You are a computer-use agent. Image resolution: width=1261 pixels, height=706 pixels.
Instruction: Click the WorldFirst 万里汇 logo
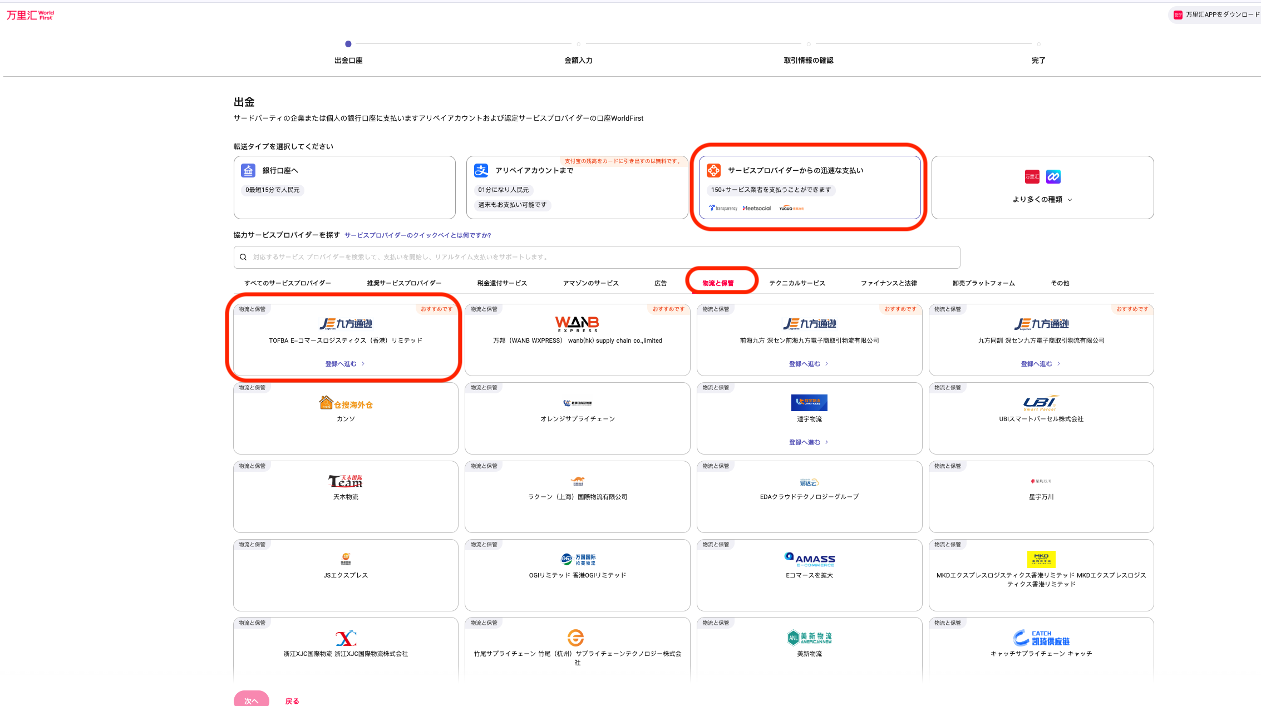[x=30, y=15]
